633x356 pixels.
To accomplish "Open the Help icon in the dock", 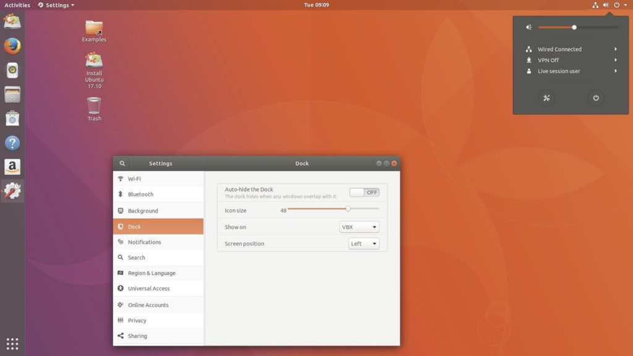I will (x=12, y=143).
